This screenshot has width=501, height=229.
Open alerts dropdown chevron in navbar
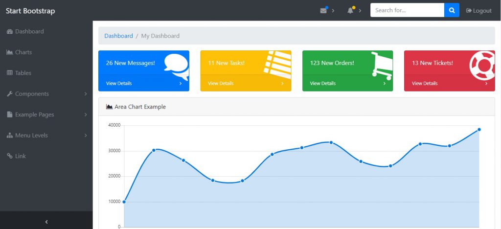[x=360, y=11]
